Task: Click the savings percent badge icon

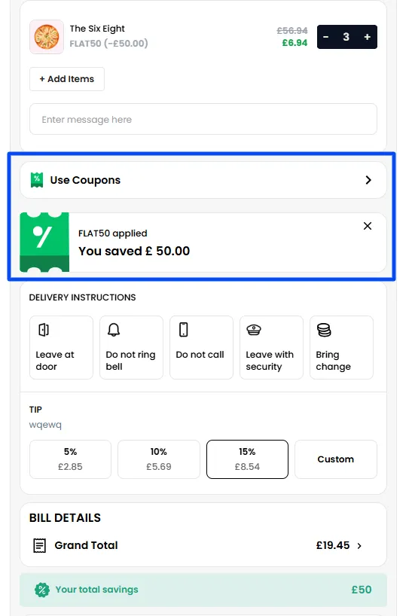Action: 42,590
